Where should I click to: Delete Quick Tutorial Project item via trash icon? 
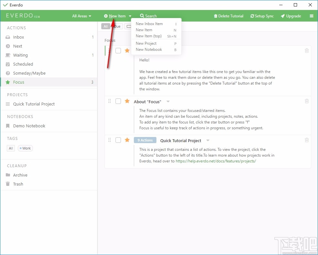click(x=307, y=140)
